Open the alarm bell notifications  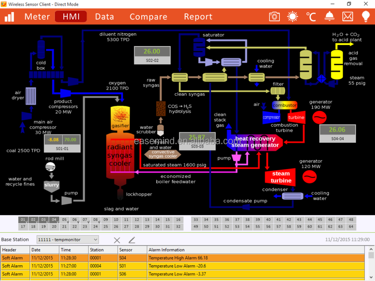pyautogui.click(x=329, y=16)
